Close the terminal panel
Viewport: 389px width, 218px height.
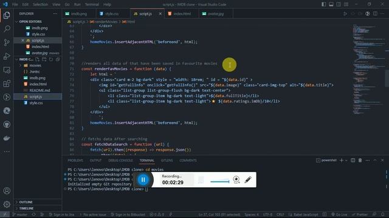(x=382, y=160)
